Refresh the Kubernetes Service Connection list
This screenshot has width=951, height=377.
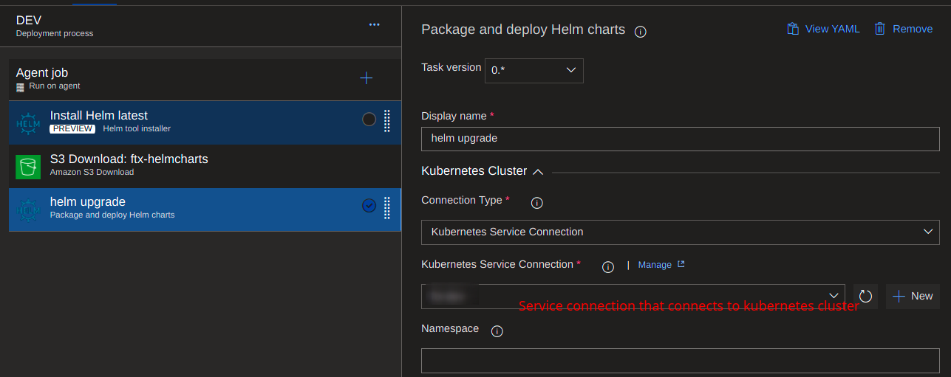[x=866, y=297]
